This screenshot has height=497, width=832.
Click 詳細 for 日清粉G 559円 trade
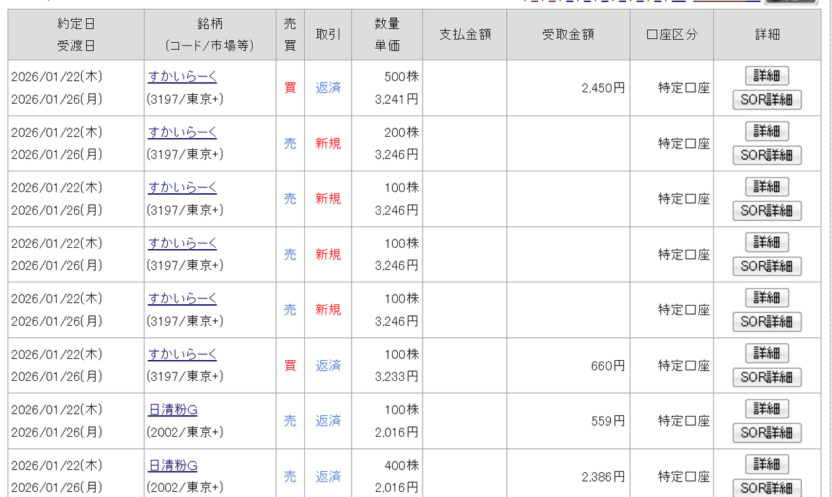(x=766, y=409)
